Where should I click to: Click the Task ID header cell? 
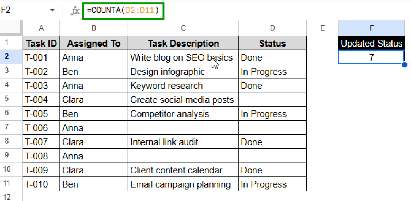(41, 43)
